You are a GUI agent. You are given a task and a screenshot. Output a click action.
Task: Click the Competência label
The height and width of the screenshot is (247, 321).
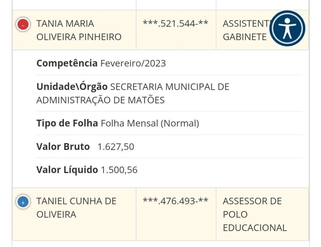pyautogui.click(x=67, y=64)
